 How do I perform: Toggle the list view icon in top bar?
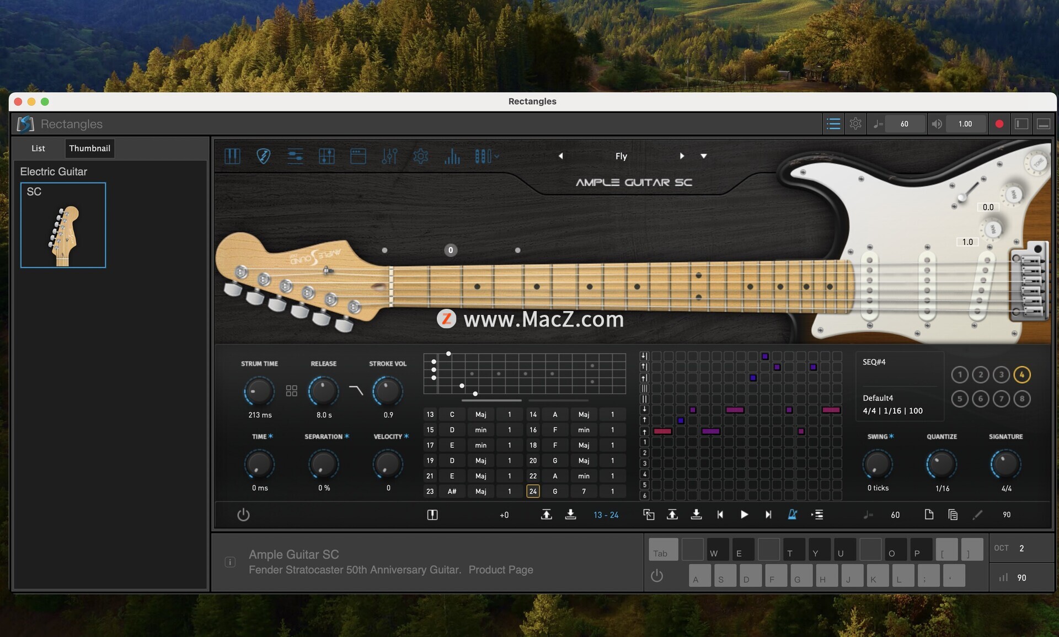point(833,124)
